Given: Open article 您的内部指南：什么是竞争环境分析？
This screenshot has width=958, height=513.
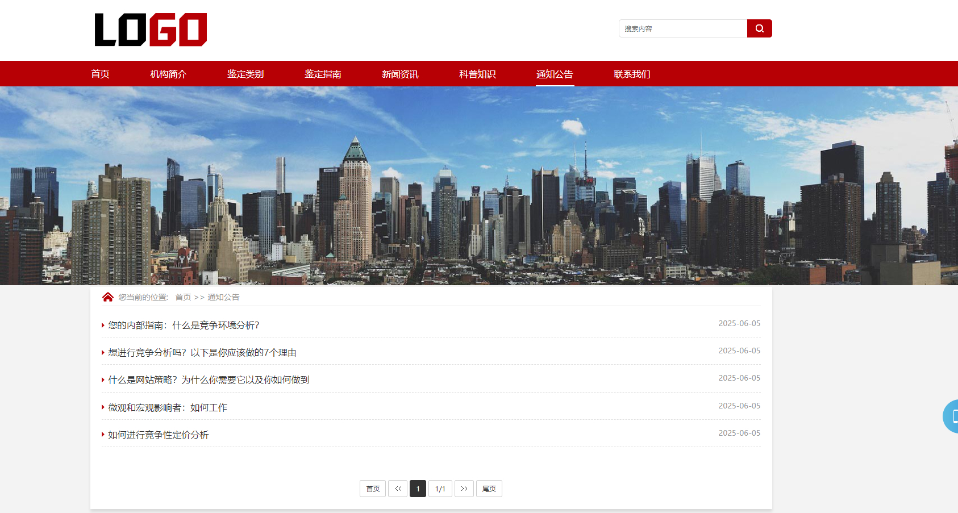Looking at the screenshot, I should pyautogui.click(x=184, y=325).
